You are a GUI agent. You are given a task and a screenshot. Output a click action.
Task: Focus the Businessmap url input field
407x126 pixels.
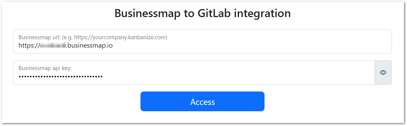[x=202, y=42]
